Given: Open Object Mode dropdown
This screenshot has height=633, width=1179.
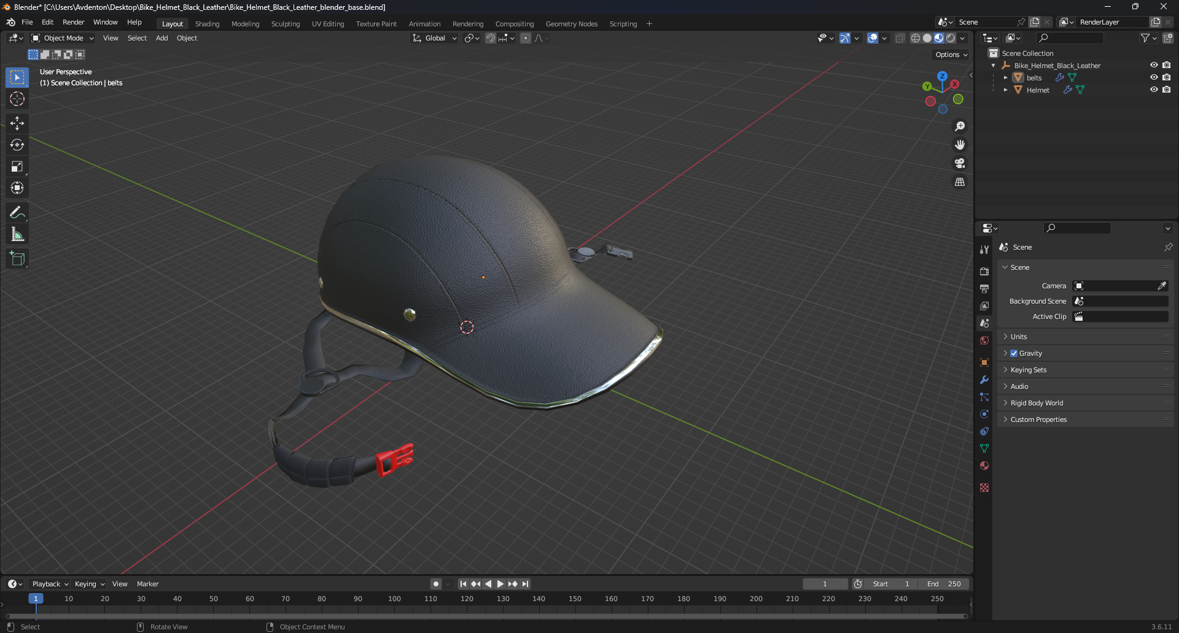Looking at the screenshot, I should click(x=63, y=38).
